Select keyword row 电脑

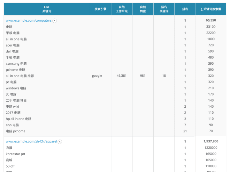coord(9,27)
